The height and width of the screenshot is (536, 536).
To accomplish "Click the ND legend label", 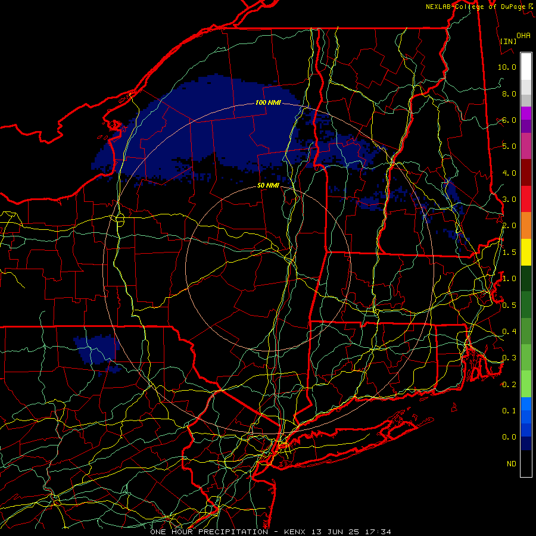I will pos(512,464).
